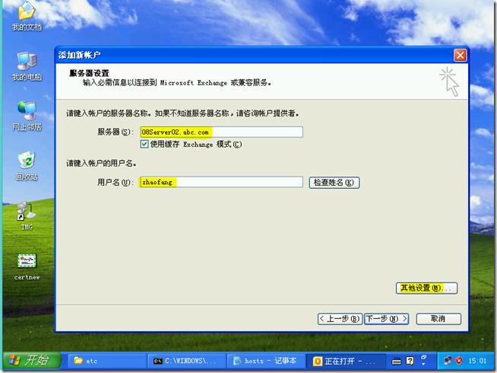Screen dimensions: 497x373
Task: Proceed with 下一步 button
Action: coord(386,319)
